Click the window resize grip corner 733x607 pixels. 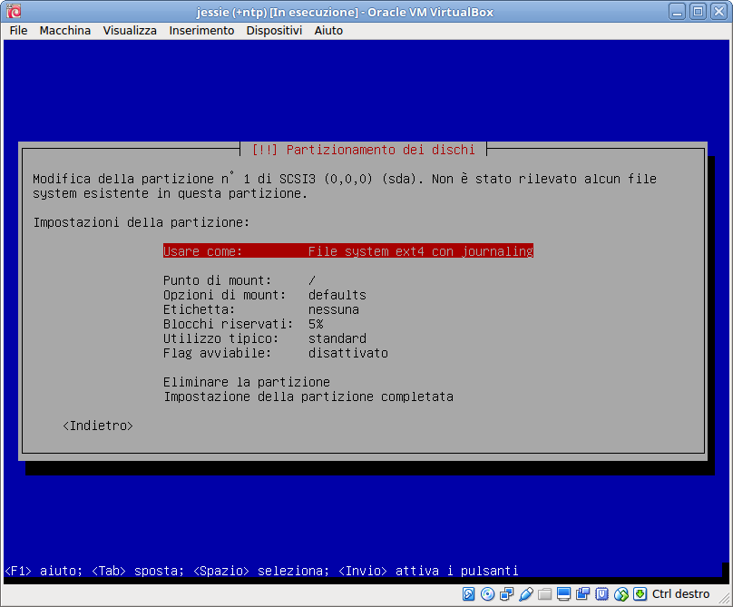(724, 598)
